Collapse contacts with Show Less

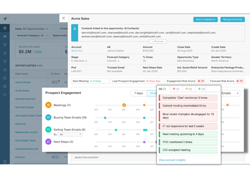[x=158, y=41]
